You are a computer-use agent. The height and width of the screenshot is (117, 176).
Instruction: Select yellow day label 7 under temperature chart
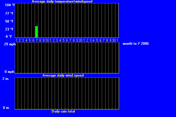point(37,40)
